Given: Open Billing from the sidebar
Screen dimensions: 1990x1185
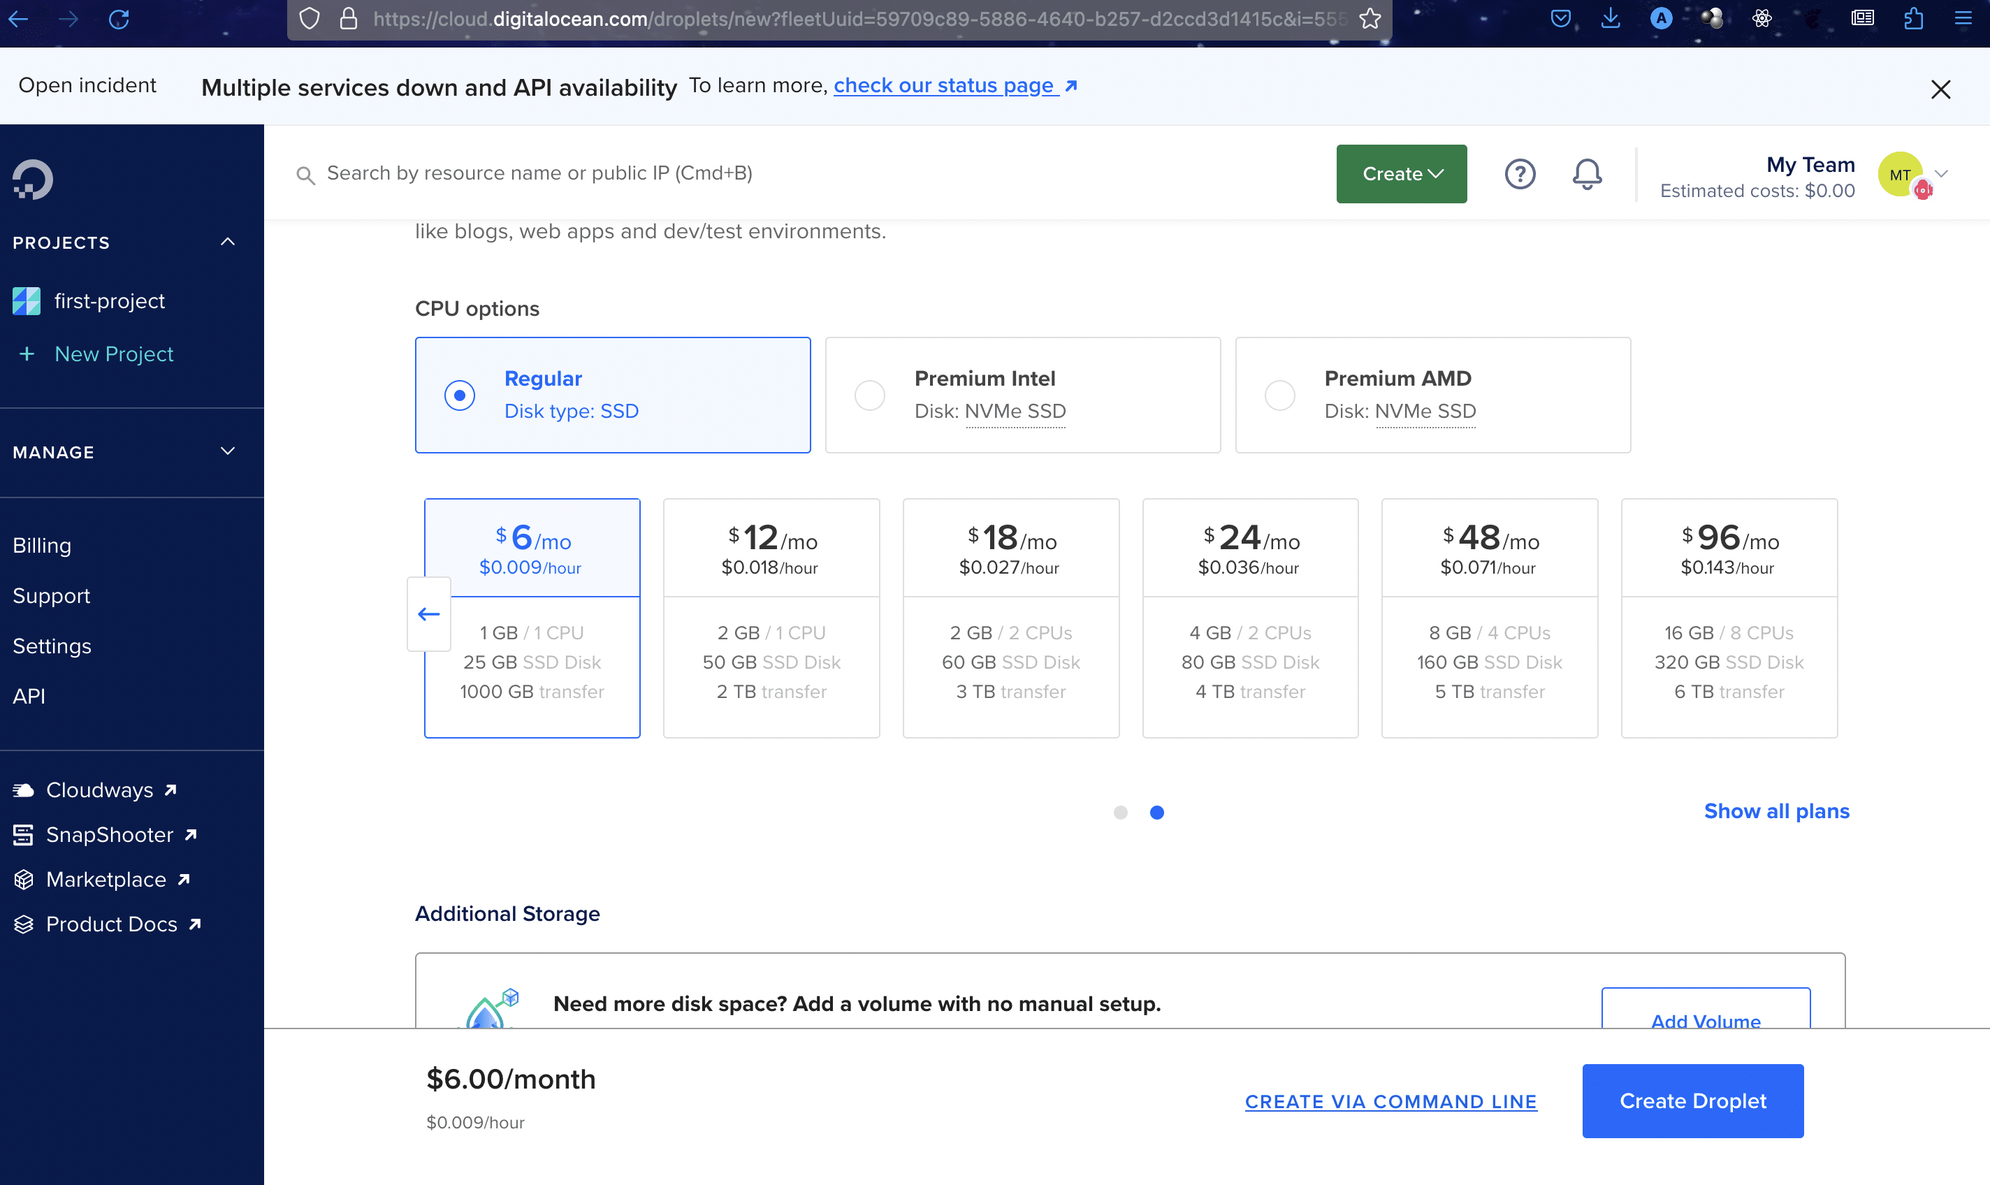Looking at the screenshot, I should [x=43, y=546].
